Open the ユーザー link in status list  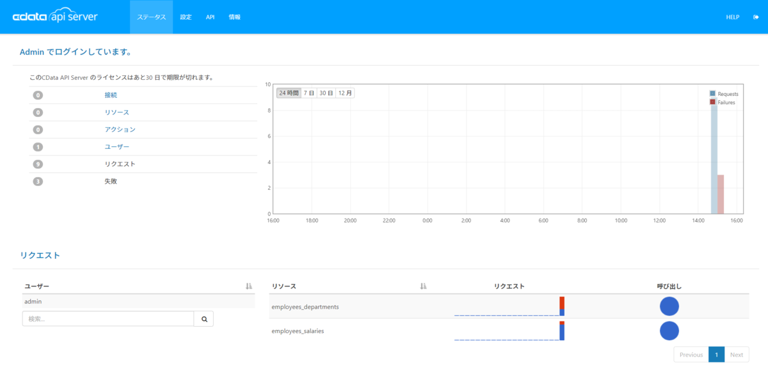coord(116,146)
